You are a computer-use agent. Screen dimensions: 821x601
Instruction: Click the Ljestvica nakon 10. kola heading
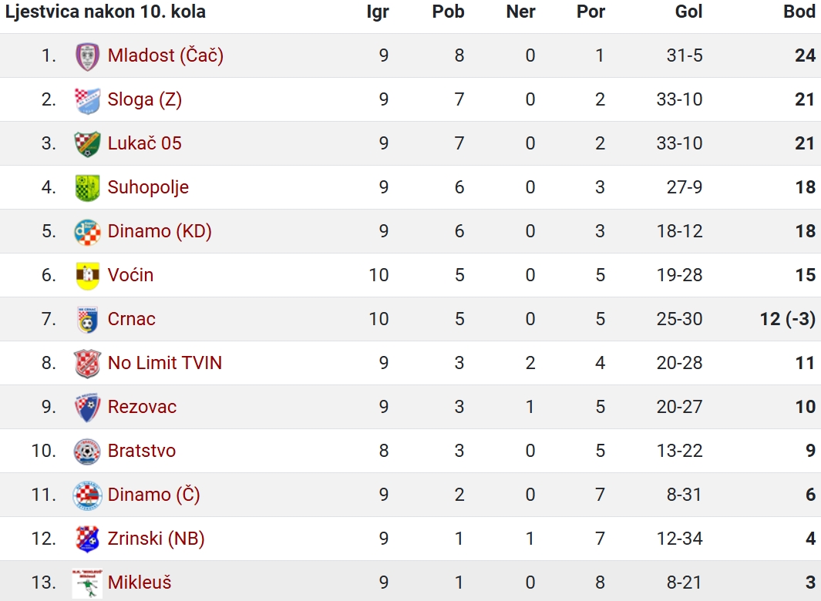coord(106,12)
